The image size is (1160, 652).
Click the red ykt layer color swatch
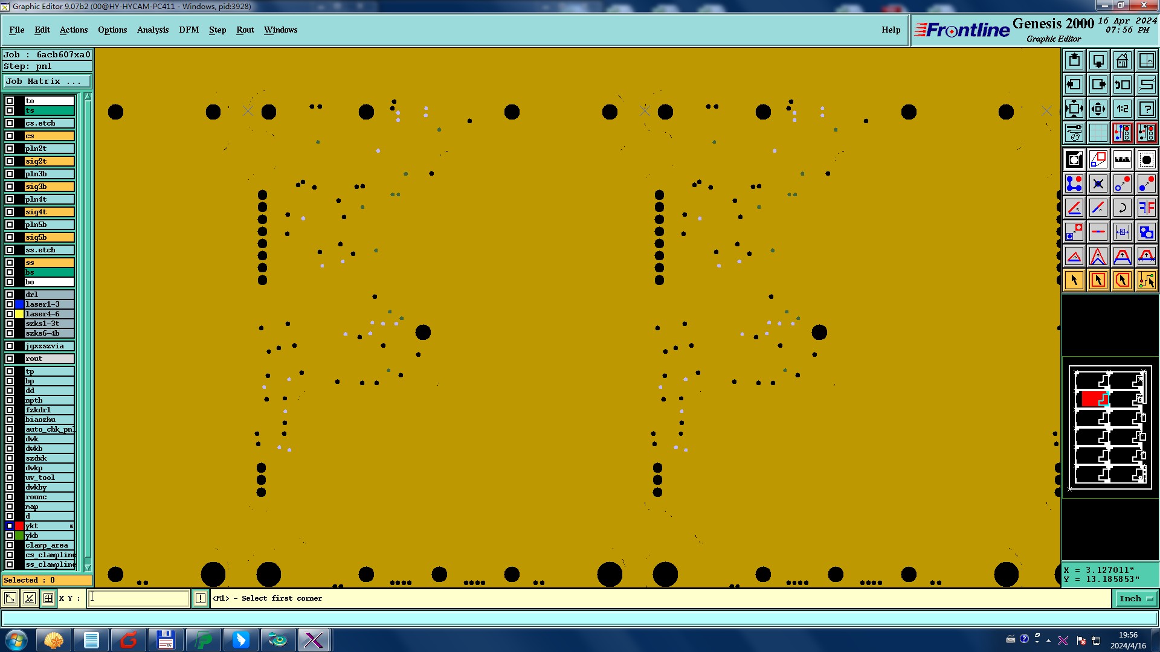click(x=19, y=526)
